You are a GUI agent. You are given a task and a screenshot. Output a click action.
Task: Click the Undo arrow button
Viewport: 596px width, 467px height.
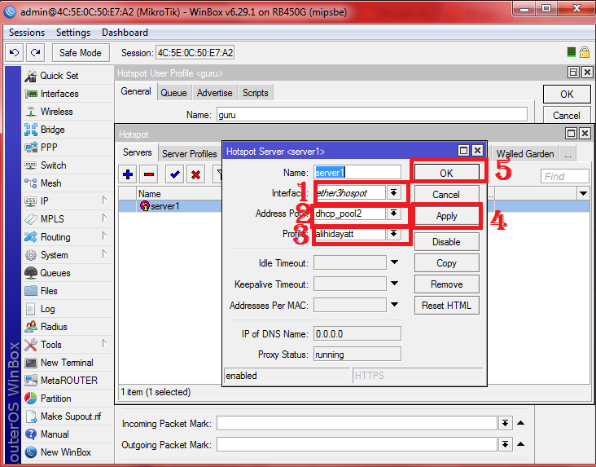point(14,52)
